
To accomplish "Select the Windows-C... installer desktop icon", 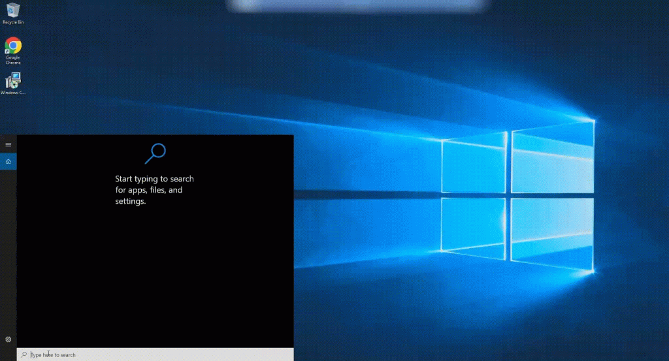I will pos(12,81).
